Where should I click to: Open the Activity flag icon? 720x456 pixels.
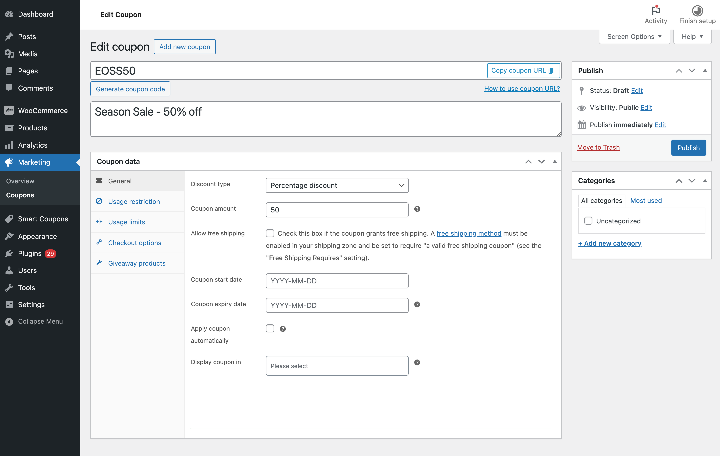click(x=656, y=10)
